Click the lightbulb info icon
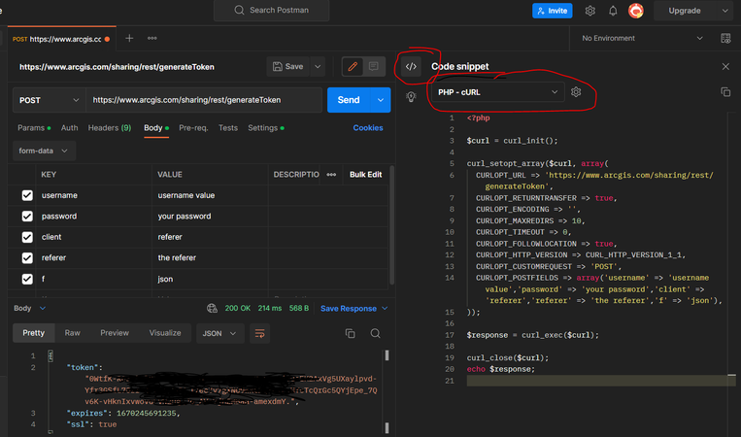The width and height of the screenshot is (741, 437). tap(411, 97)
